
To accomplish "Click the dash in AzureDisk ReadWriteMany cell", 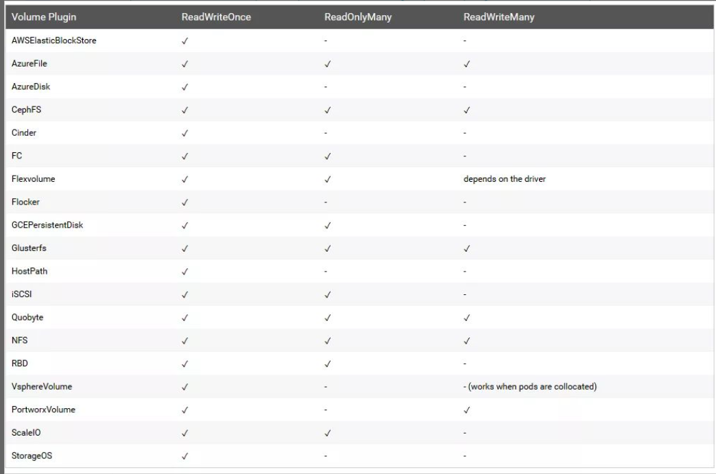I will (x=465, y=86).
